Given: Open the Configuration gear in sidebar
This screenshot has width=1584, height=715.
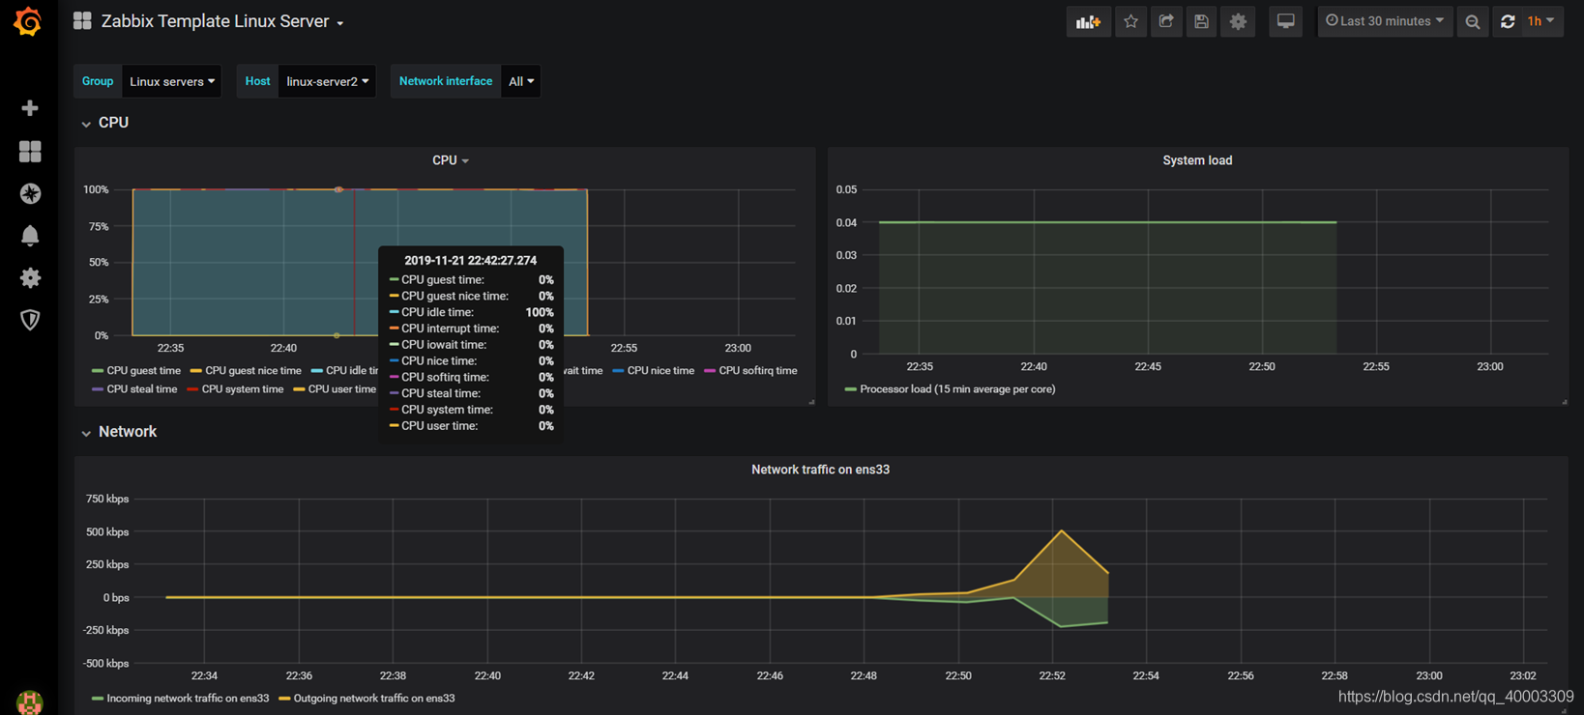Looking at the screenshot, I should point(30,278).
